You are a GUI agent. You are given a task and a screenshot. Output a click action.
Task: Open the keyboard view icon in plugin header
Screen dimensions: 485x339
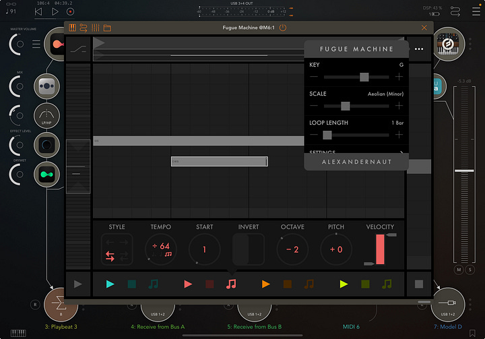click(72, 28)
